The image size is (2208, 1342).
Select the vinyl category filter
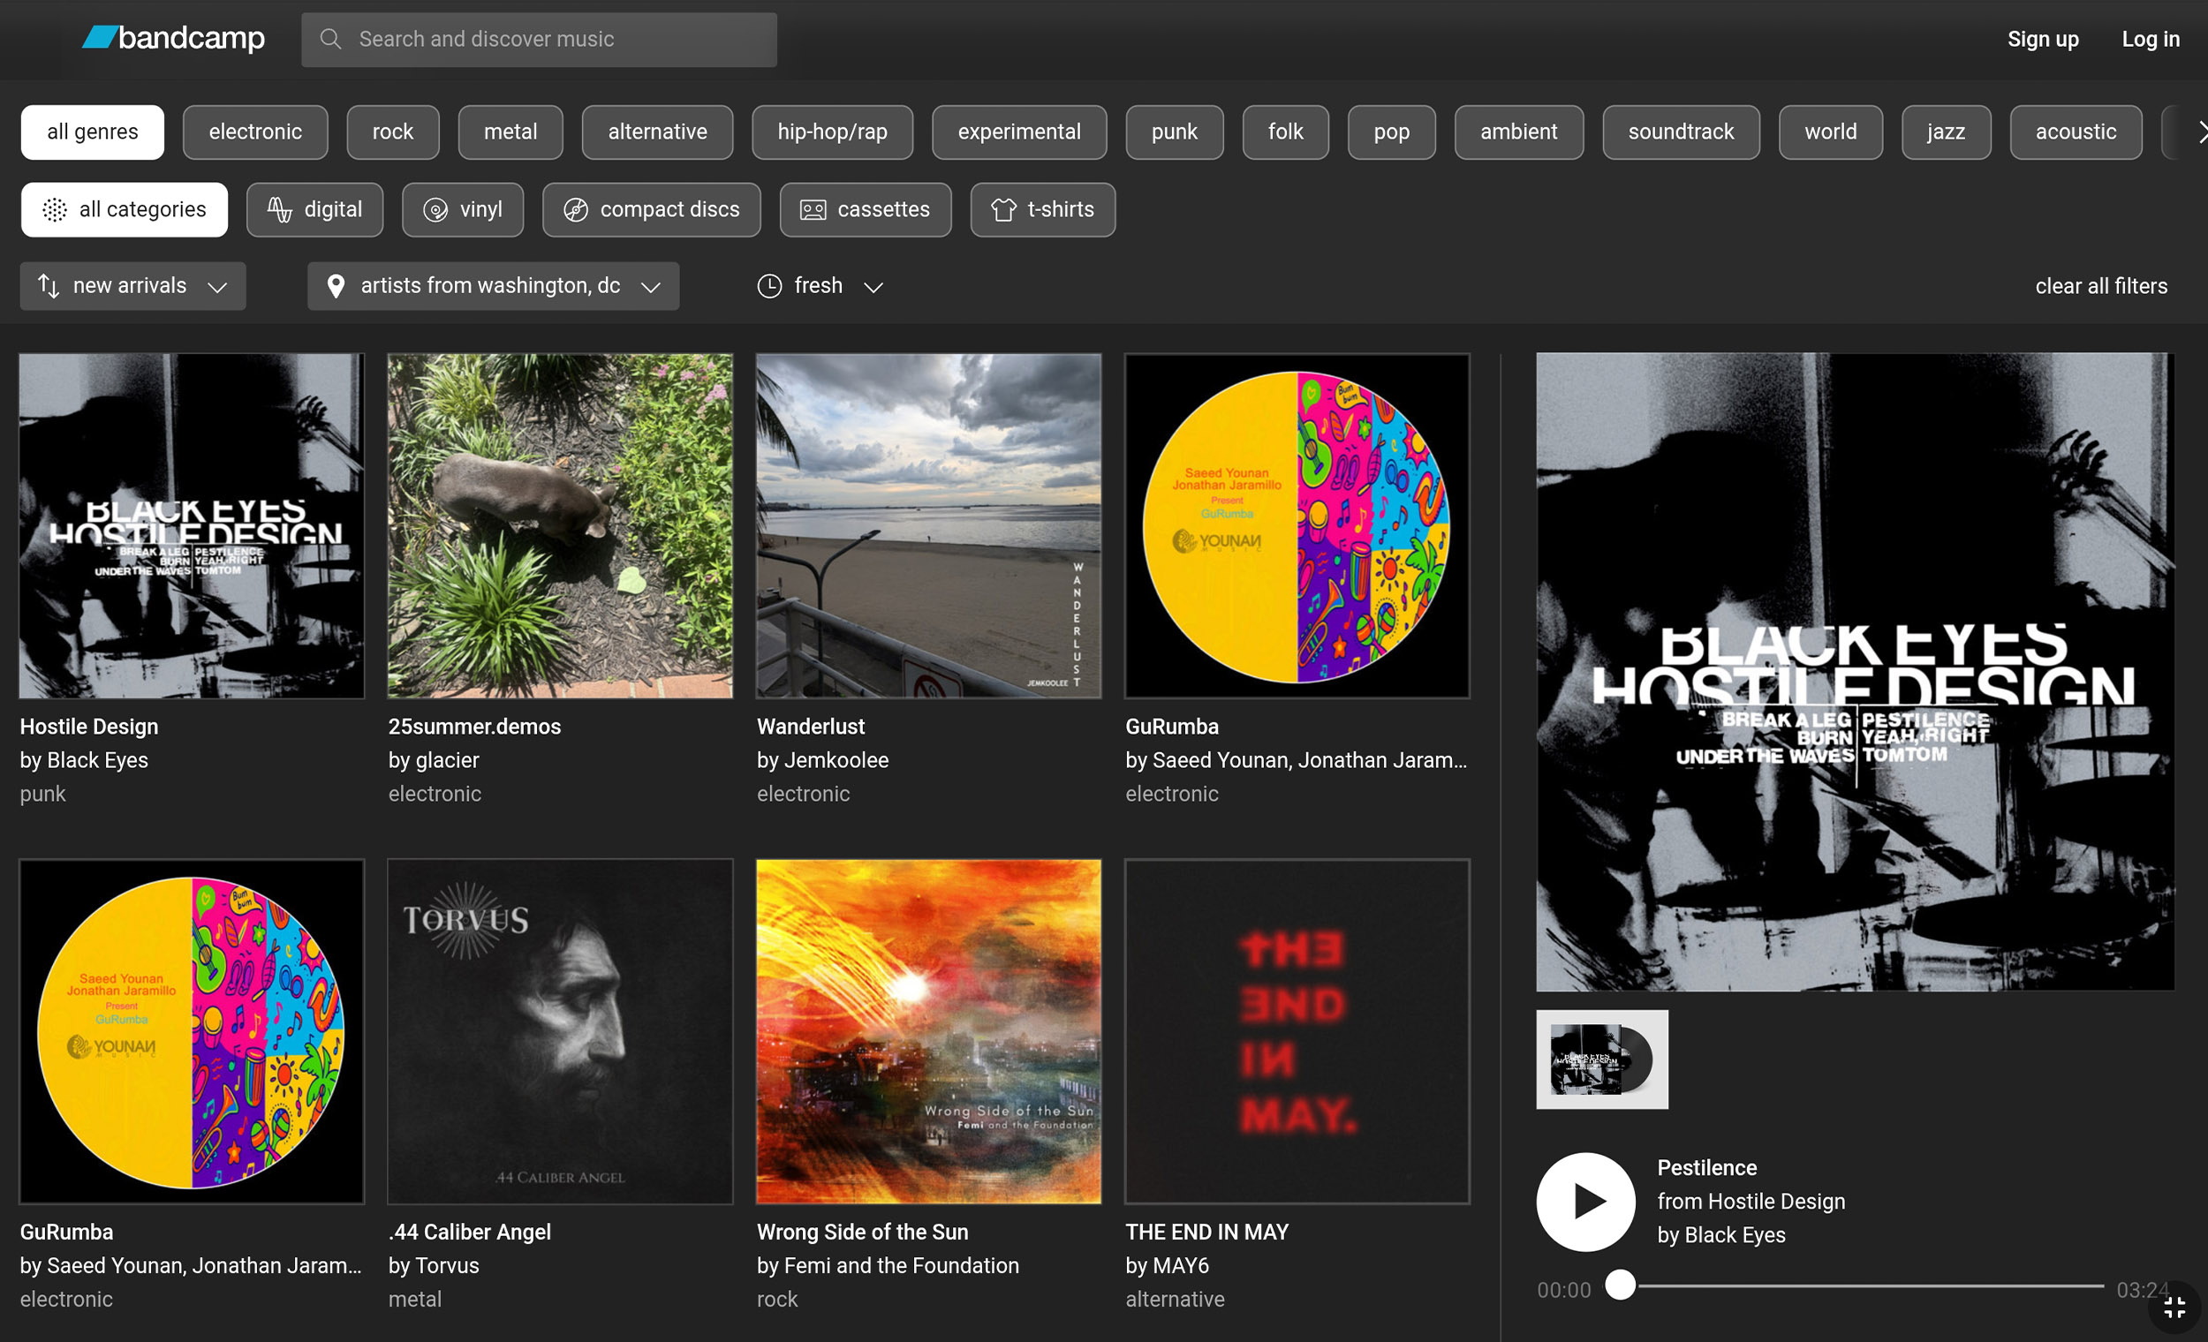(463, 209)
